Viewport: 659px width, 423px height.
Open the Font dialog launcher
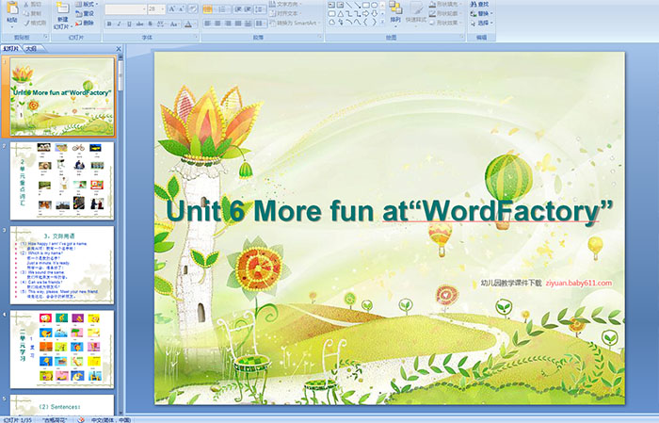pyautogui.click(x=196, y=38)
